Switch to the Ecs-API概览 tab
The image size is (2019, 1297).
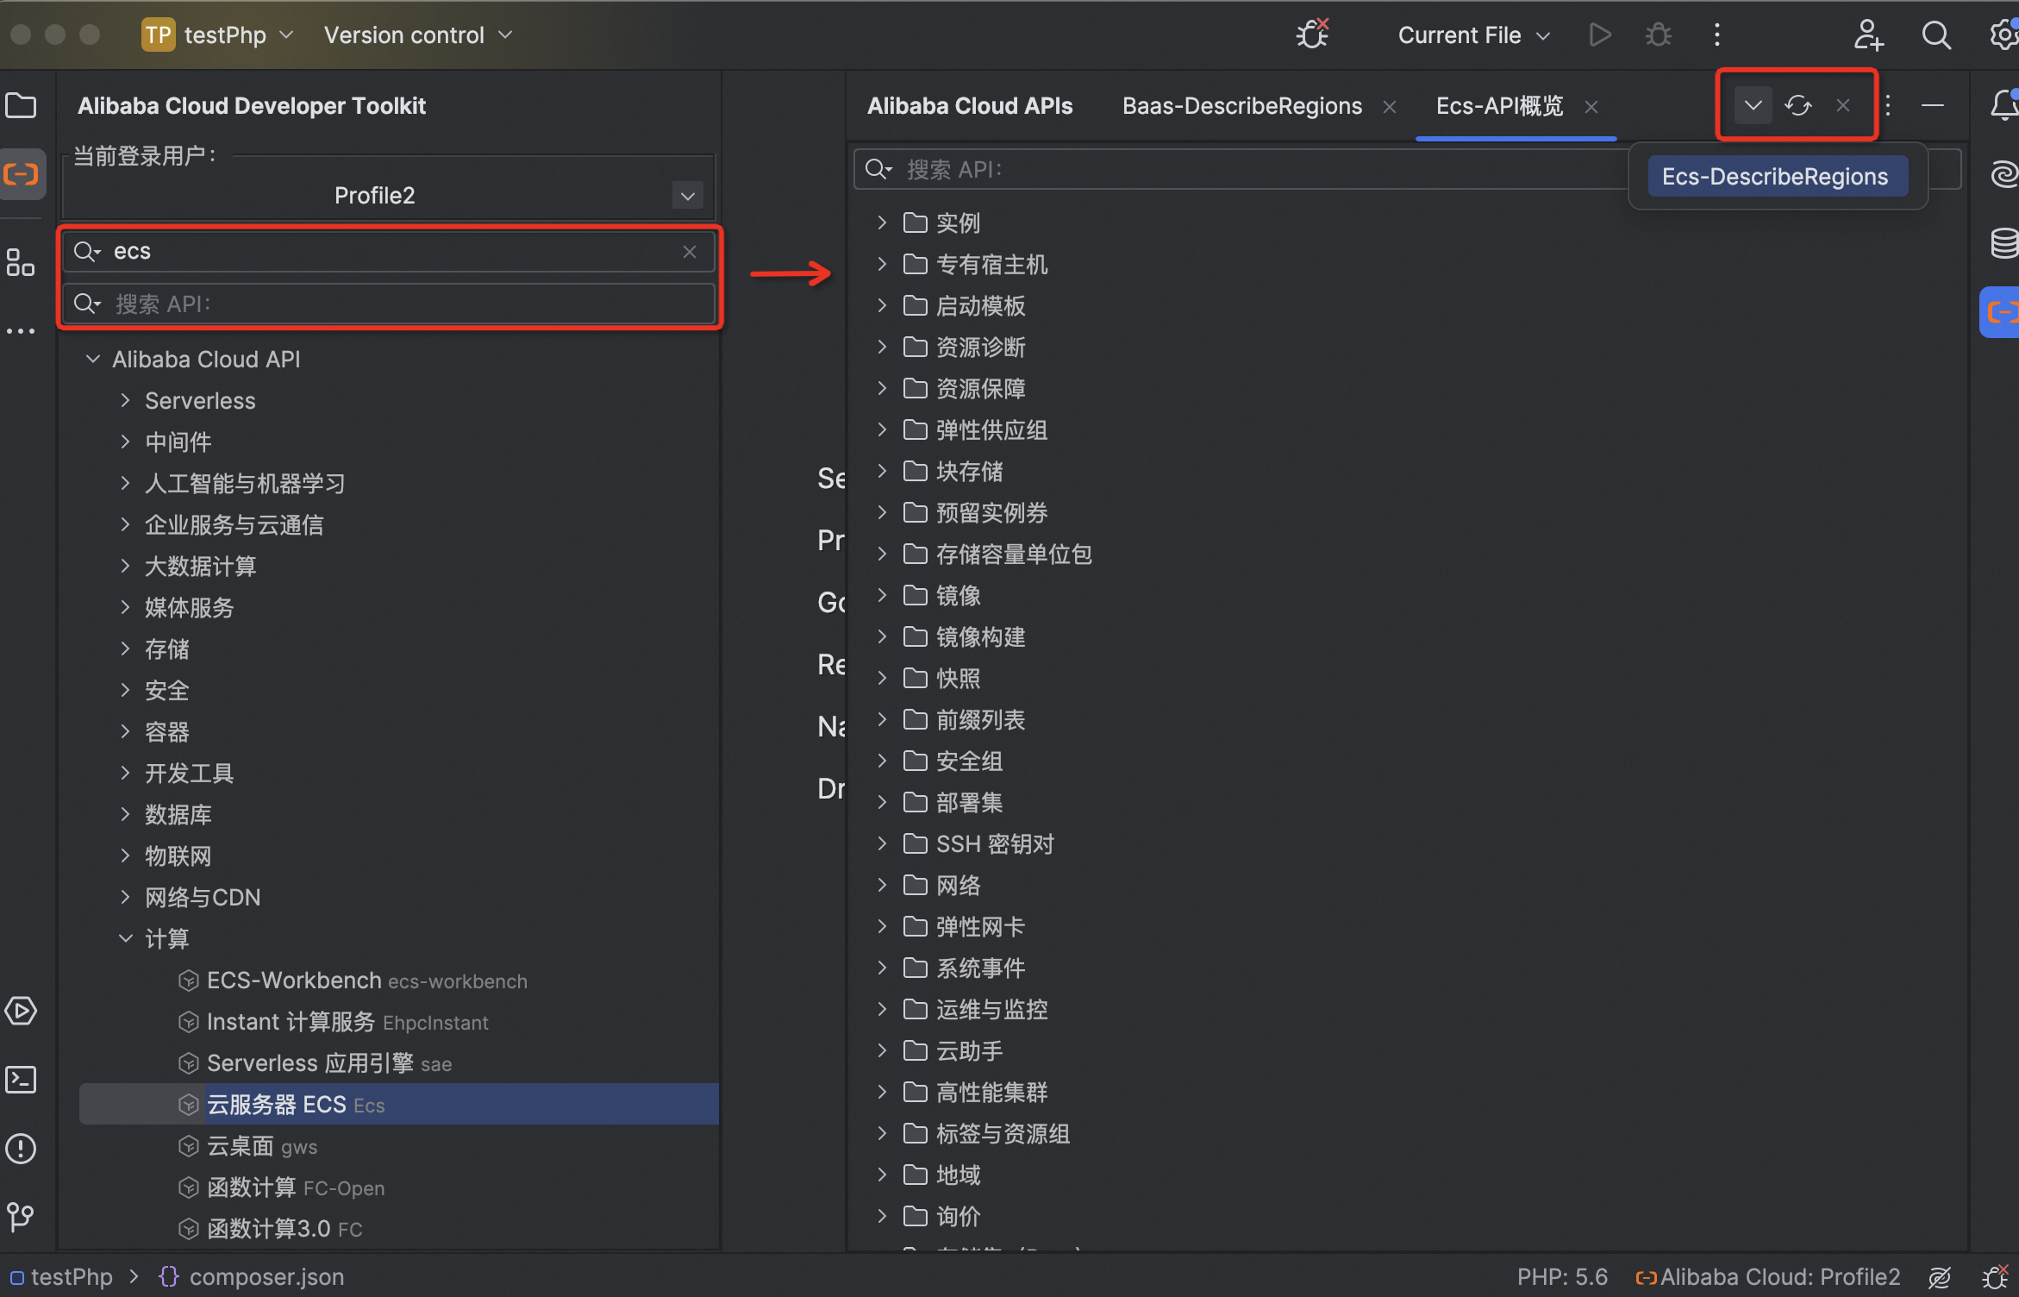[1500, 106]
